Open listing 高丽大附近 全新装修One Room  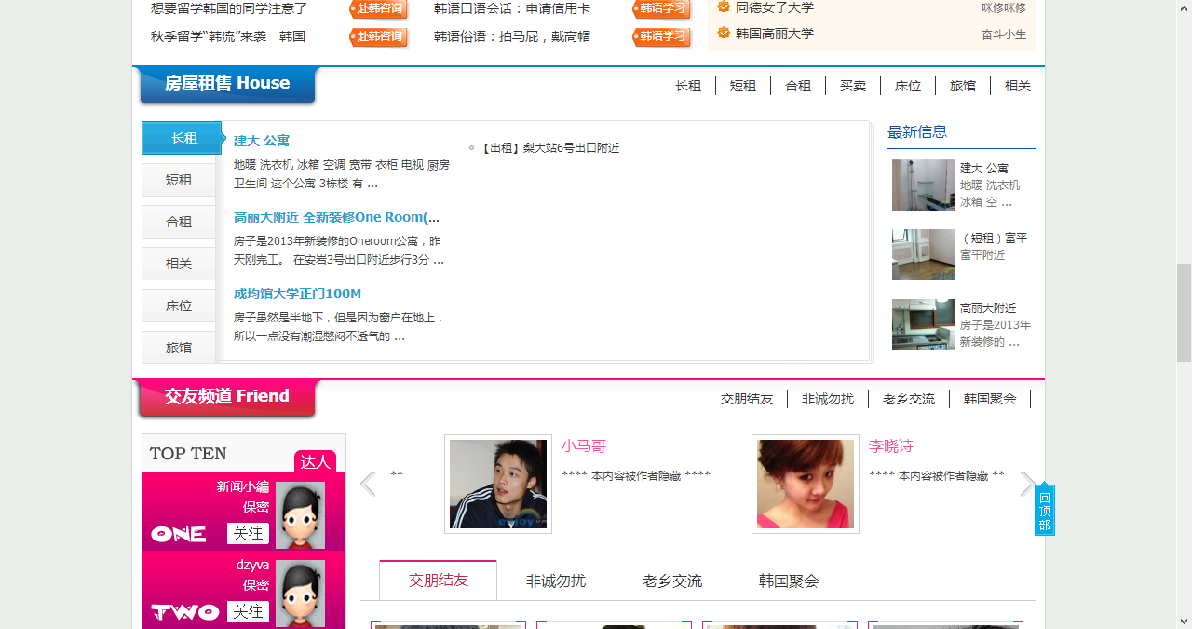coord(336,217)
